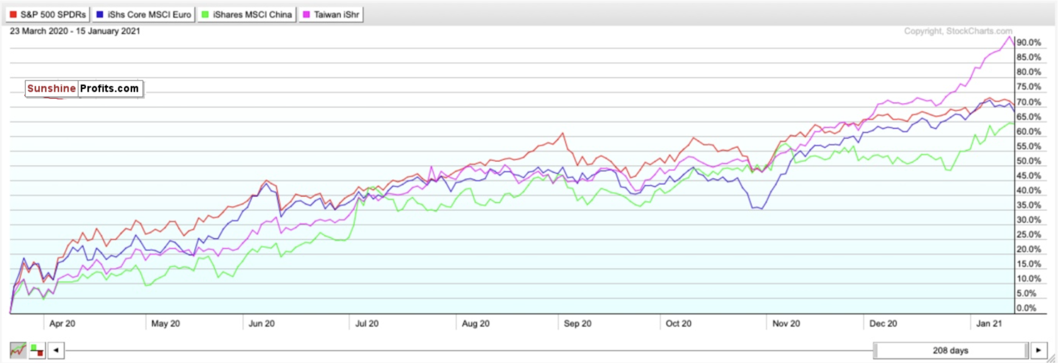
Task: Click the green MSCI China color swatch
Action: (205, 15)
